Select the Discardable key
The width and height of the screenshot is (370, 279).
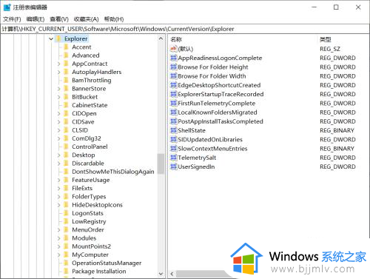click(x=88, y=164)
